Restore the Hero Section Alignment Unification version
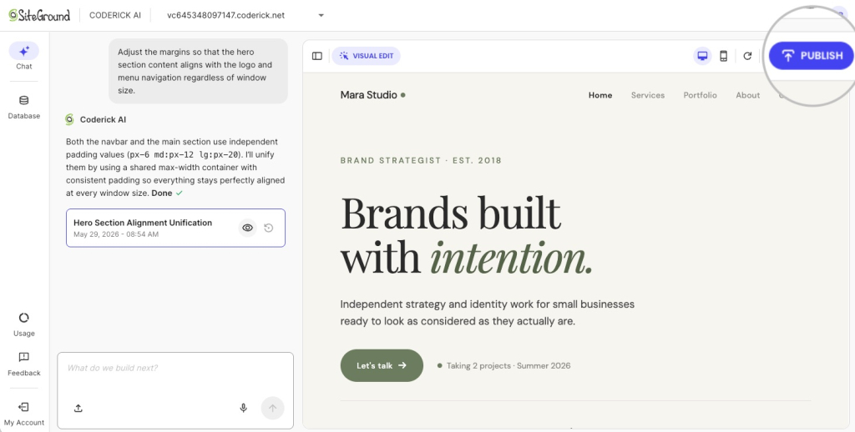855x432 pixels. click(x=268, y=228)
